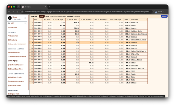This screenshot has width=175, height=106.
Task: Open the Balance Sheet
Action: [x=14, y=86]
